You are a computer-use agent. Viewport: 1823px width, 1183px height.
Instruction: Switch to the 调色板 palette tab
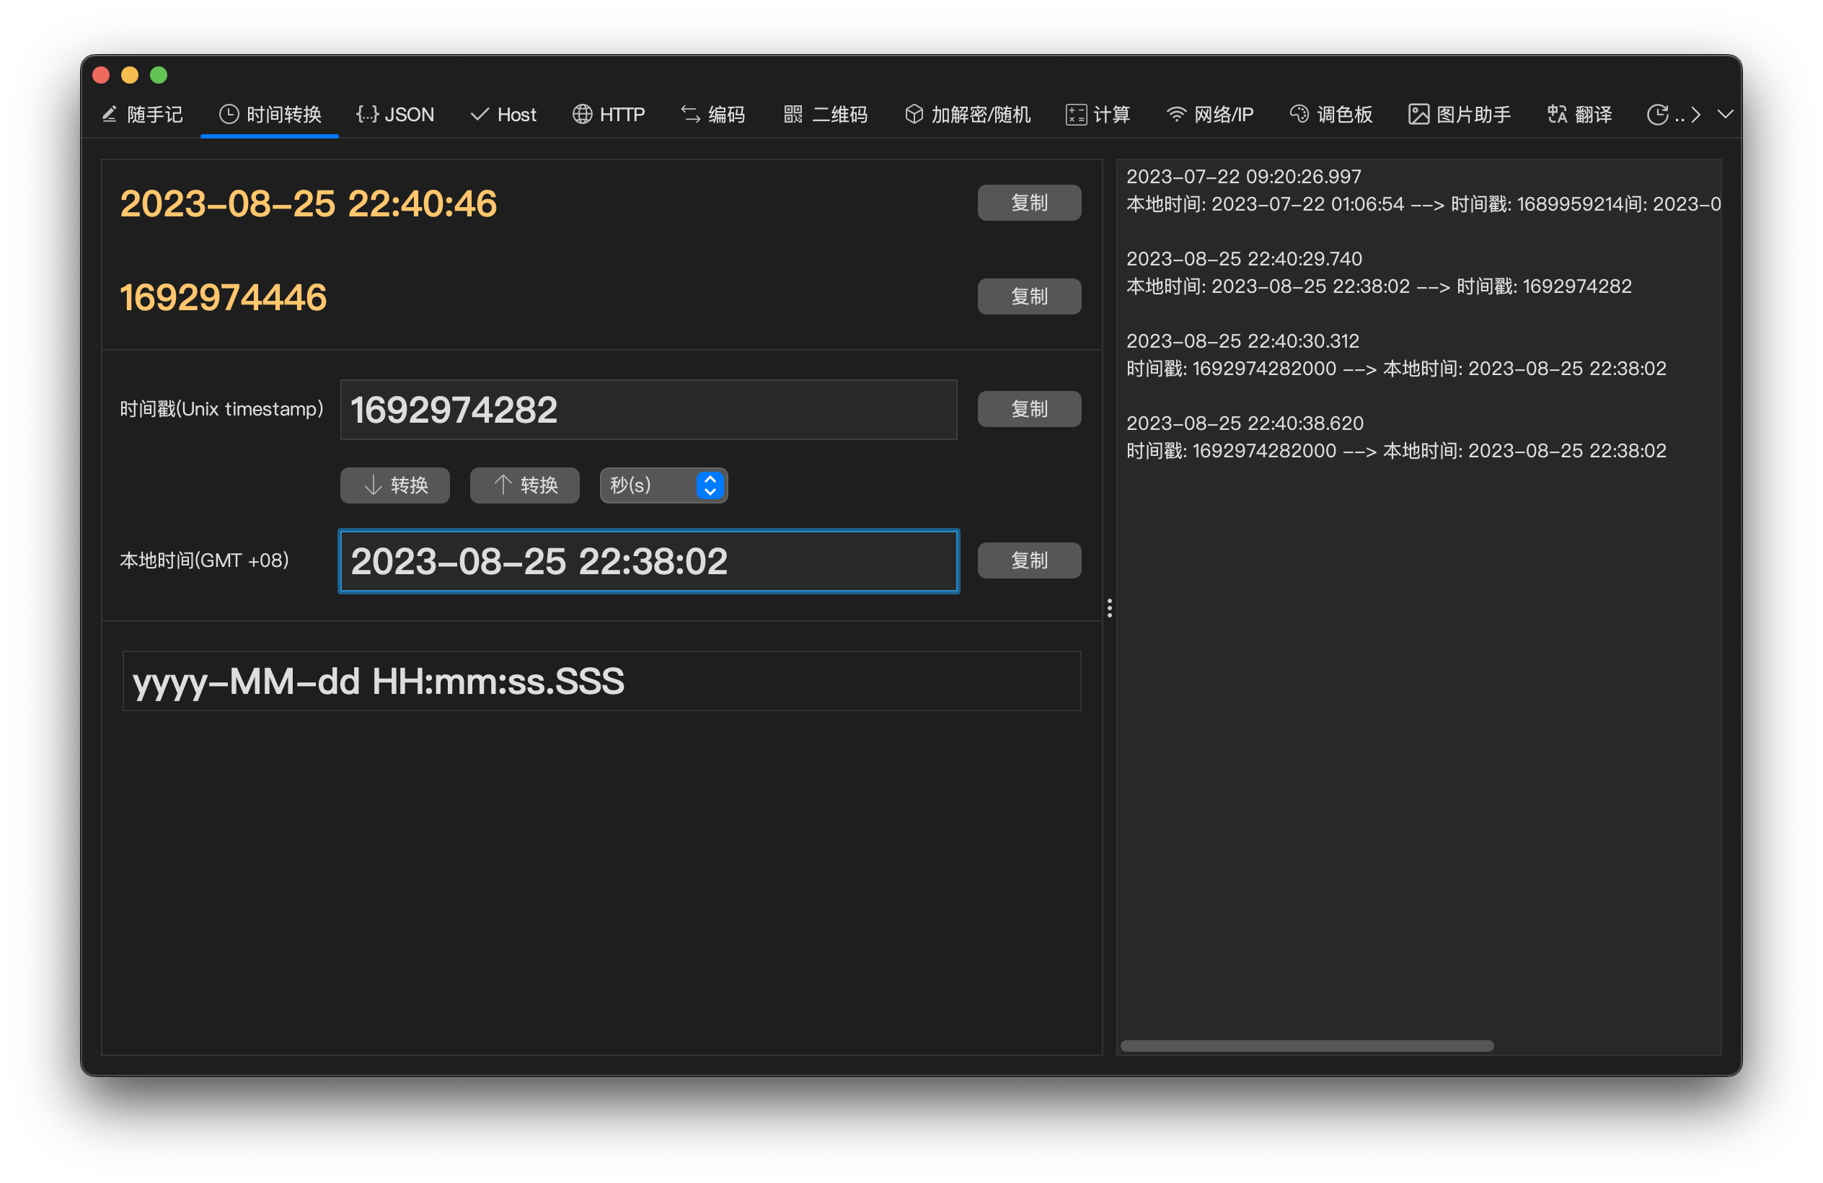click(x=1331, y=115)
